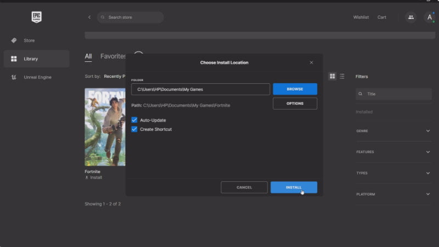Switch to the Favorites tab
This screenshot has height=247, width=439.
113,56
